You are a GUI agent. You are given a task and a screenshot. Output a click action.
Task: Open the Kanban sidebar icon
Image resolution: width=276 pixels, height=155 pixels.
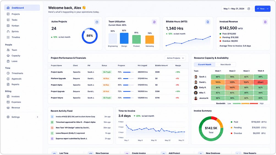point(8,26)
